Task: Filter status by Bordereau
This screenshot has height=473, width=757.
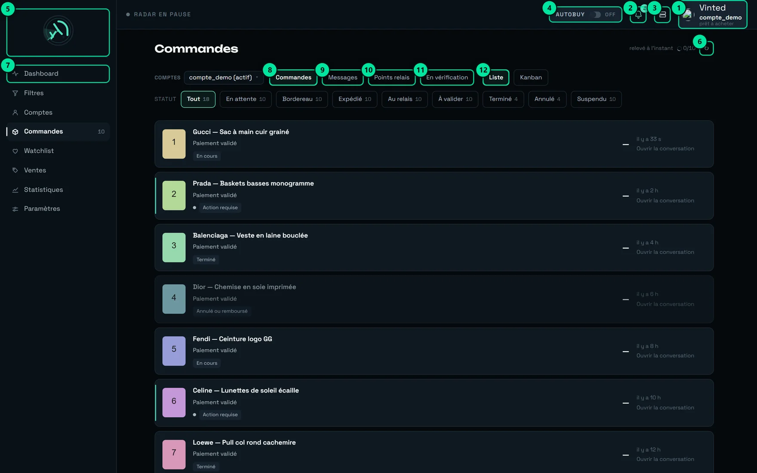Action: (x=302, y=99)
